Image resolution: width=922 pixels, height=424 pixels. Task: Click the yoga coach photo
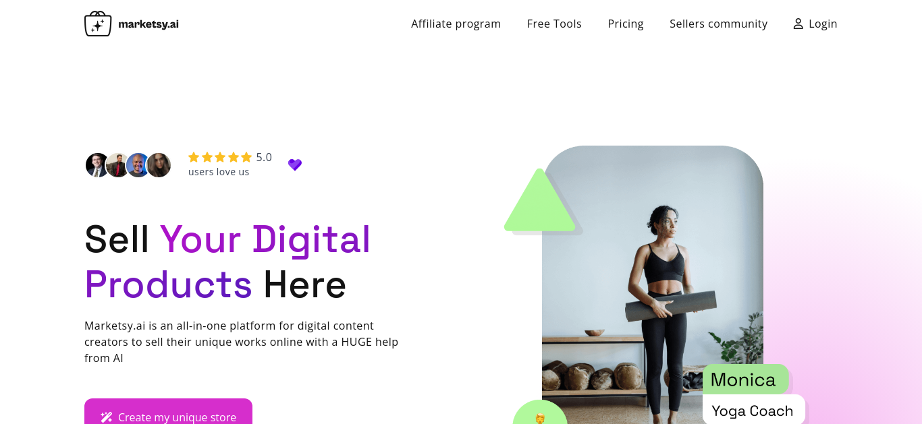(653, 284)
